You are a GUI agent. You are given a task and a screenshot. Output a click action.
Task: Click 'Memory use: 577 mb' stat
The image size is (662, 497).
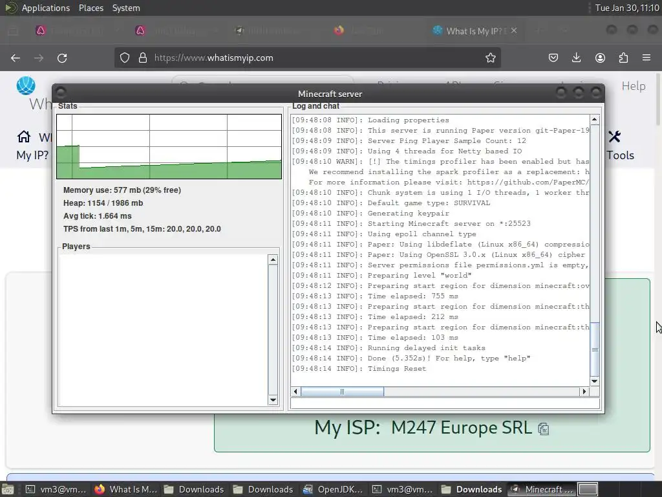point(122,190)
